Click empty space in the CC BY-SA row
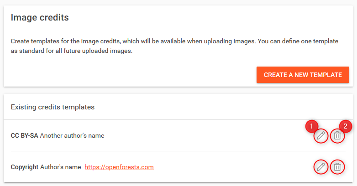Image resolution: width=357 pixels, height=186 pixels. pyautogui.click(x=205, y=136)
